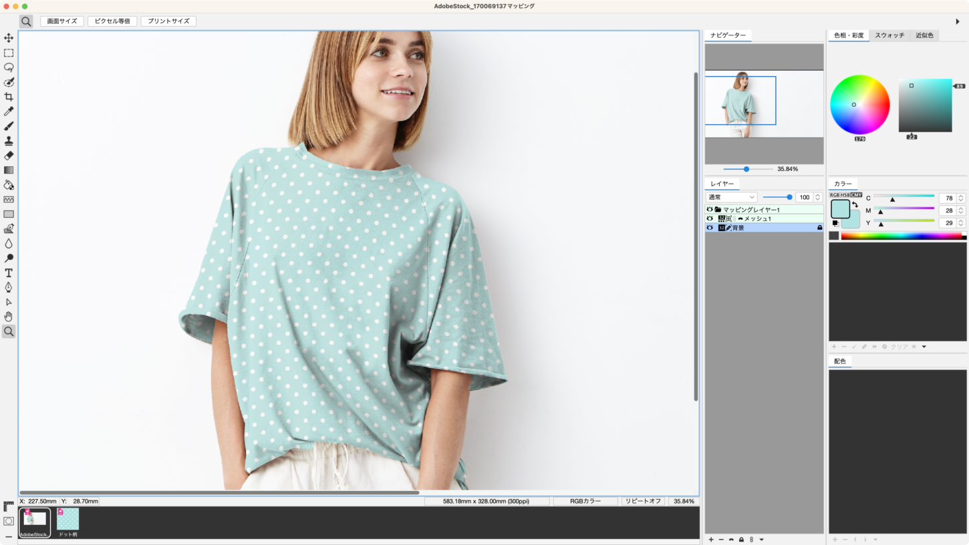The width and height of the screenshot is (969, 545).
Task: Toggle visibility of メッシュ1 layer
Action: (710, 218)
